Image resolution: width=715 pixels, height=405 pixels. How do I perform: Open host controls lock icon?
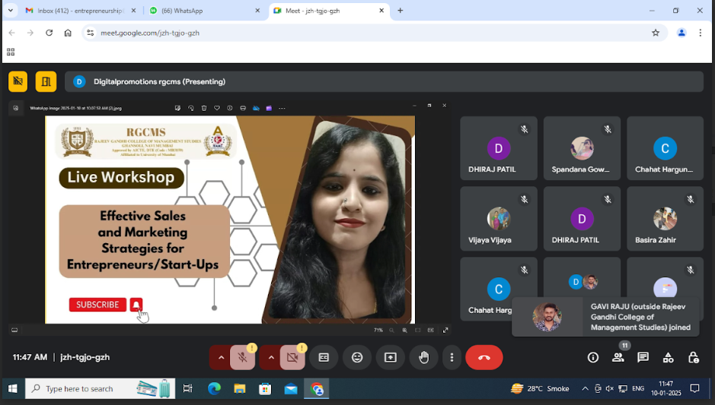(x=693, y=357)
